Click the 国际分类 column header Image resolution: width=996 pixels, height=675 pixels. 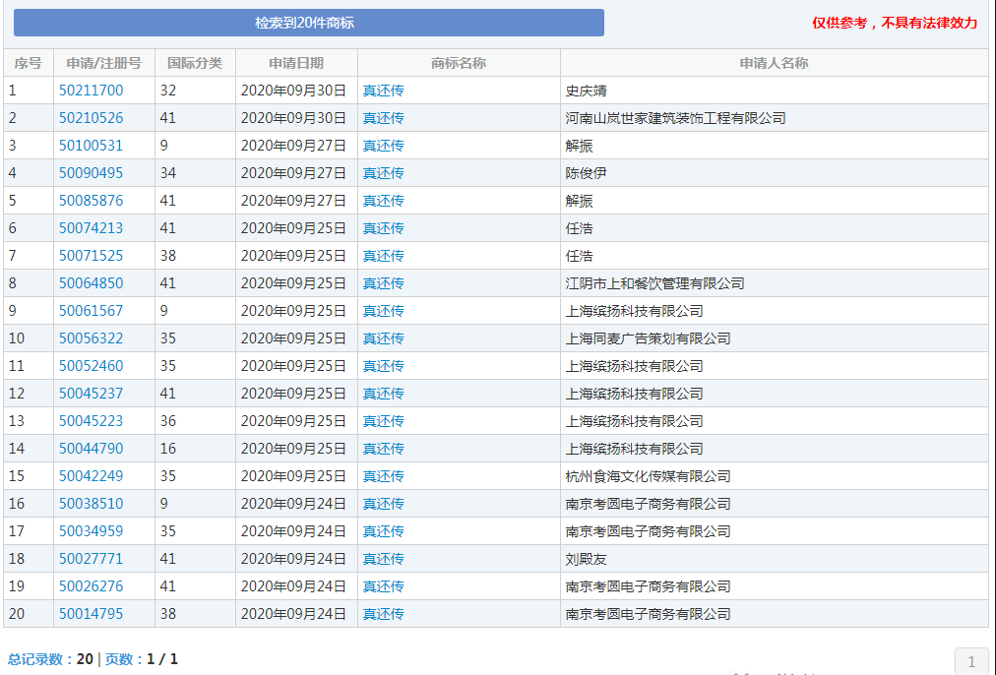pyautogui.click(x=194, y=63)
